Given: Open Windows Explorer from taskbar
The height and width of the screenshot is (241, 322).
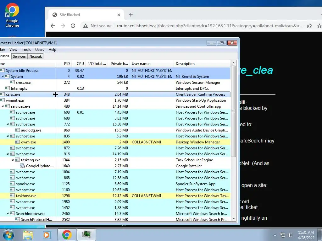Looking at the screenshot, I should (x=28, y=235).
